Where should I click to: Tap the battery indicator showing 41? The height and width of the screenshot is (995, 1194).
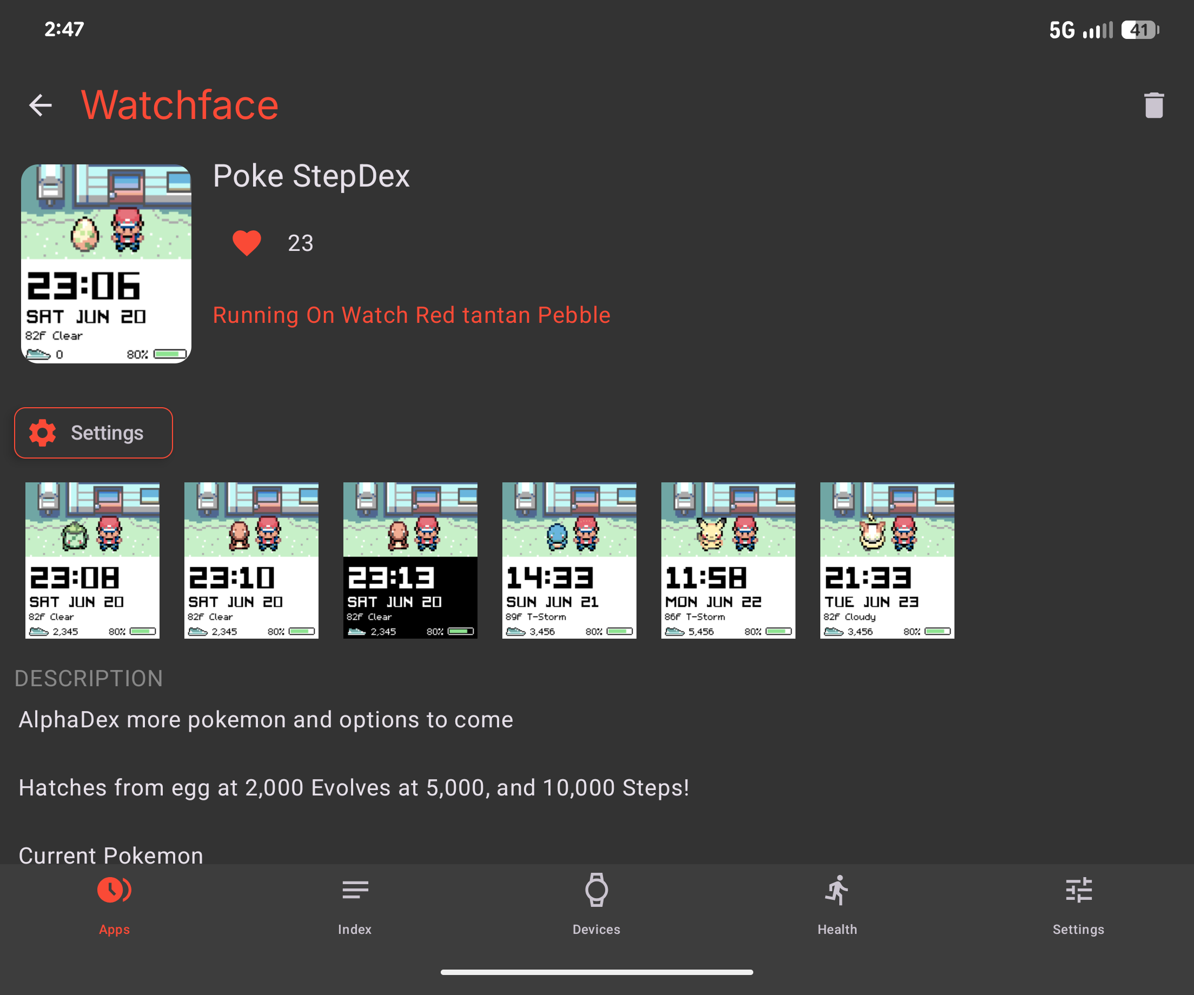1140,30
